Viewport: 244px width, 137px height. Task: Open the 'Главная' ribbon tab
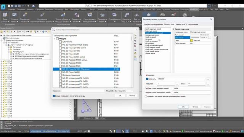coord(11,10)
